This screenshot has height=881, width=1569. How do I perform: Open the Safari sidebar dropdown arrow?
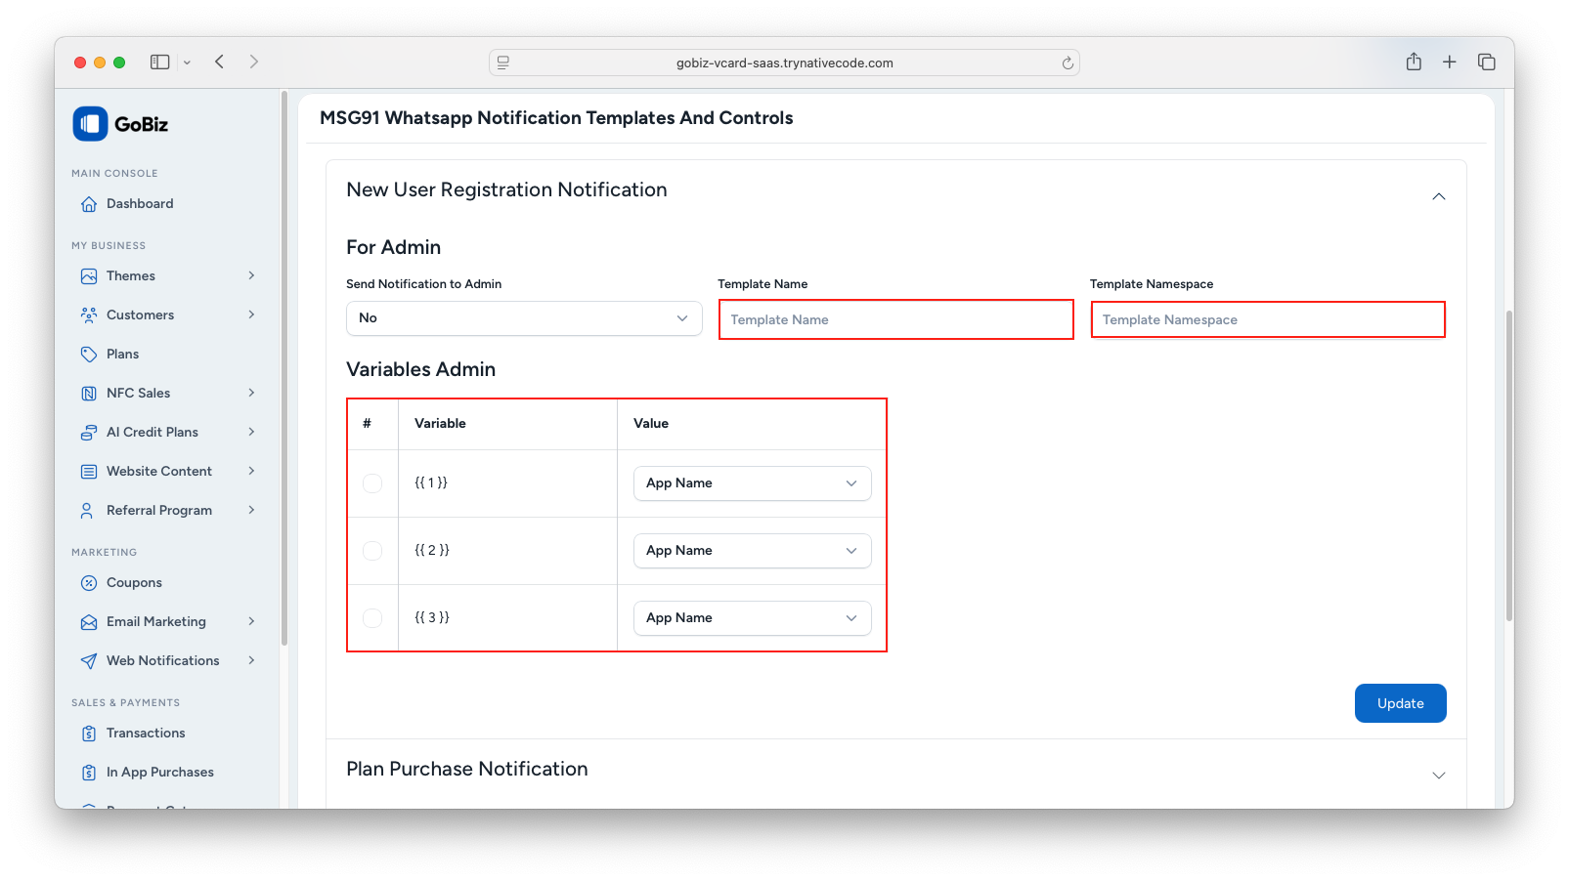(187, 63)
